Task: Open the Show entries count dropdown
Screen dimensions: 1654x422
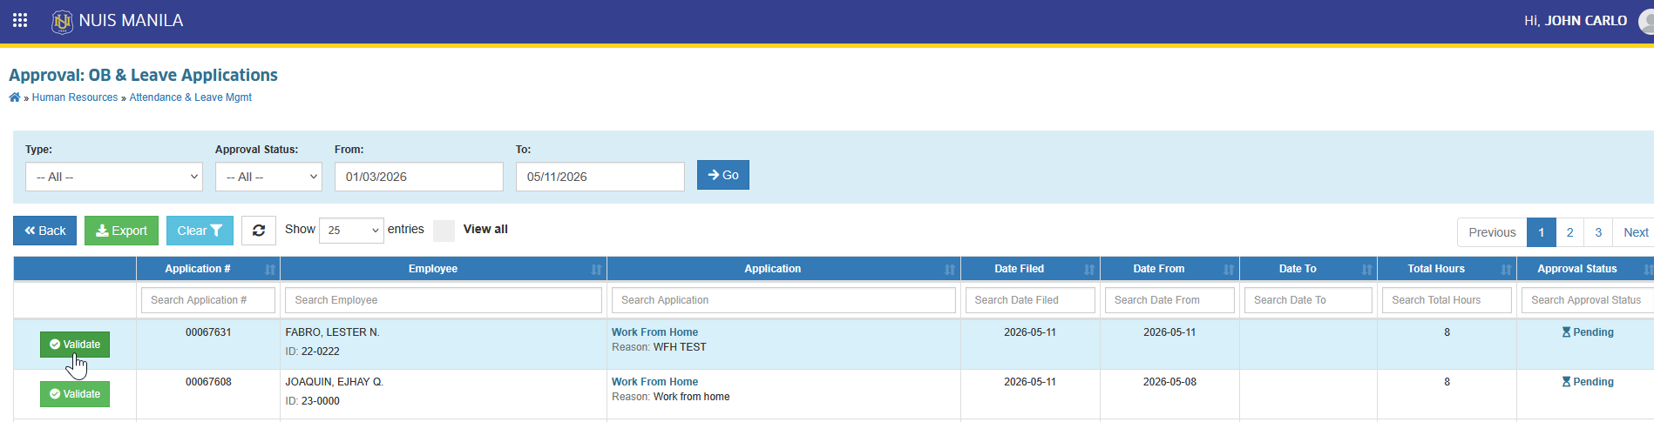Action: [351, 231]
